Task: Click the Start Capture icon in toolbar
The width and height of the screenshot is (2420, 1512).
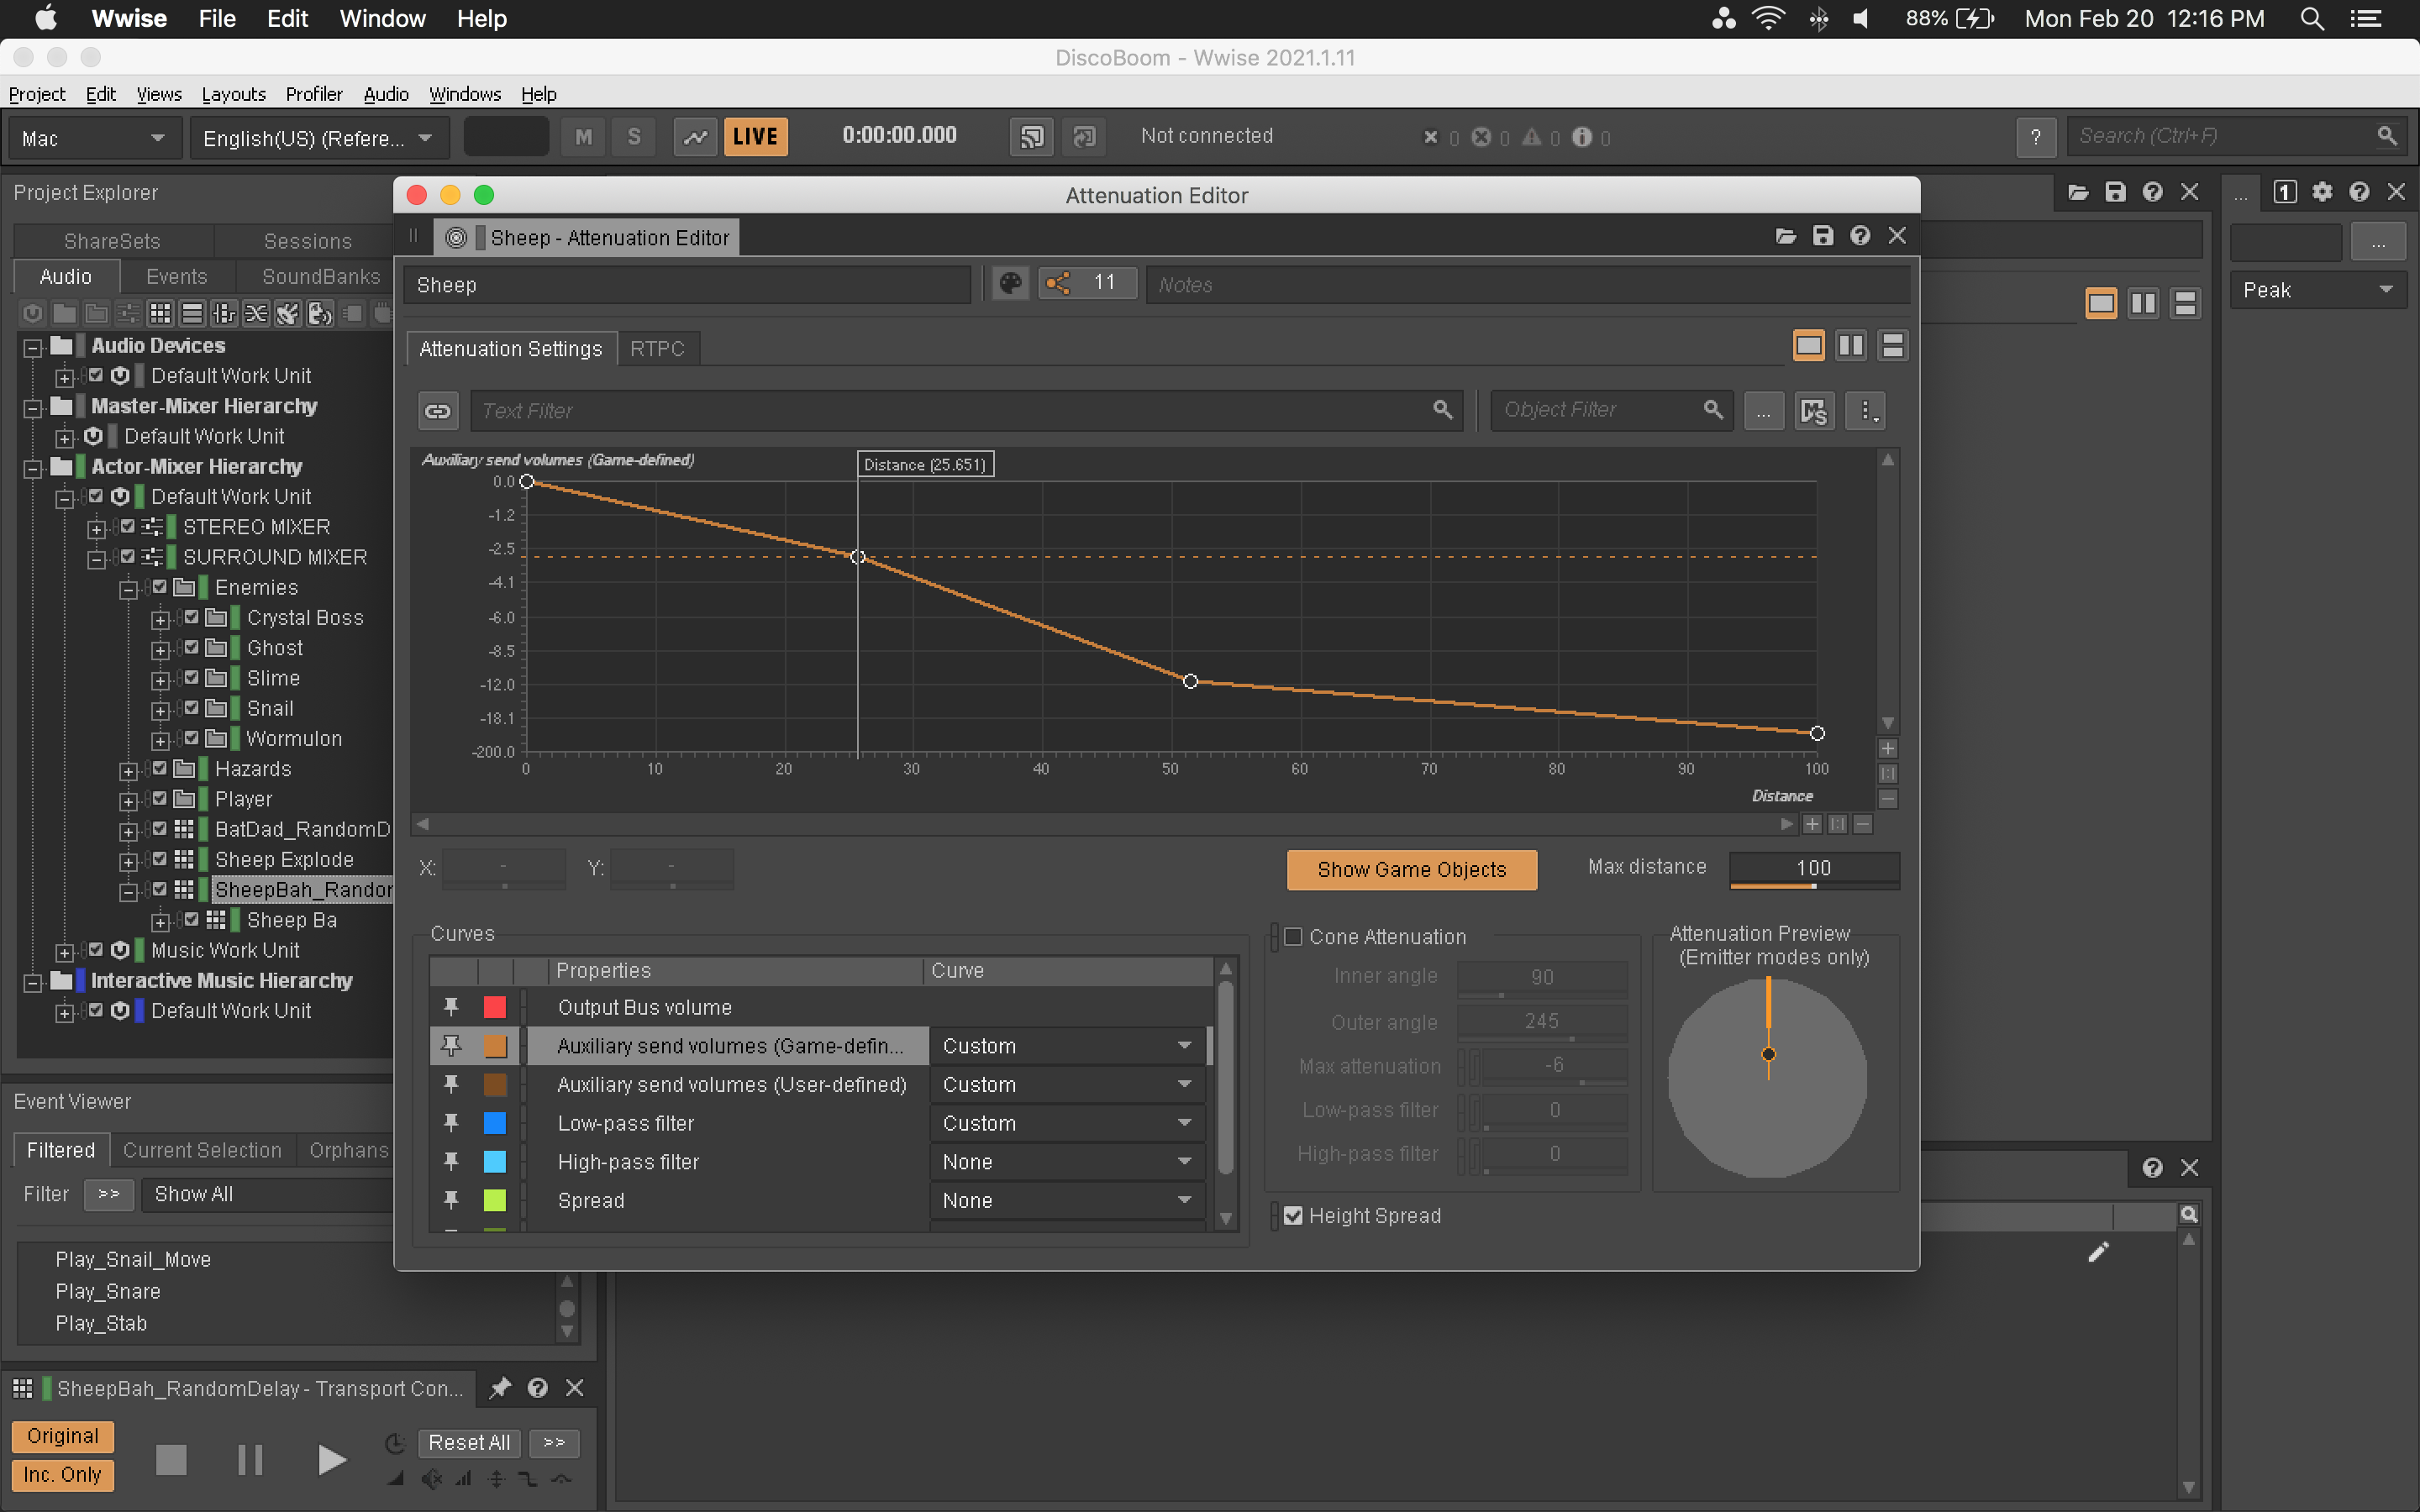Action: (x=695, y=137)
